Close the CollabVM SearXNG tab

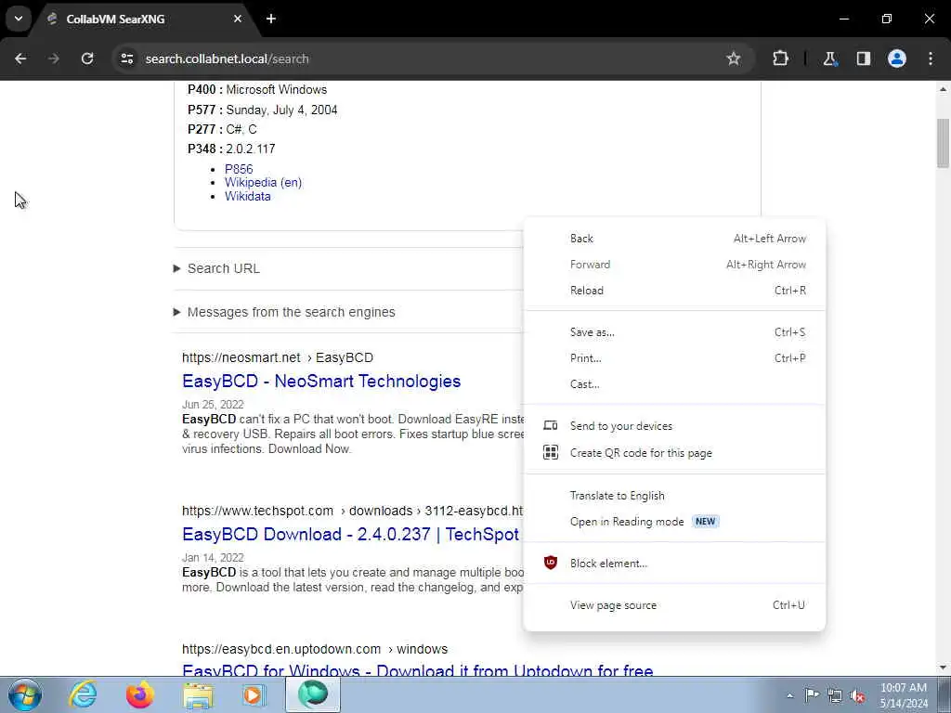tap(238, 19)
